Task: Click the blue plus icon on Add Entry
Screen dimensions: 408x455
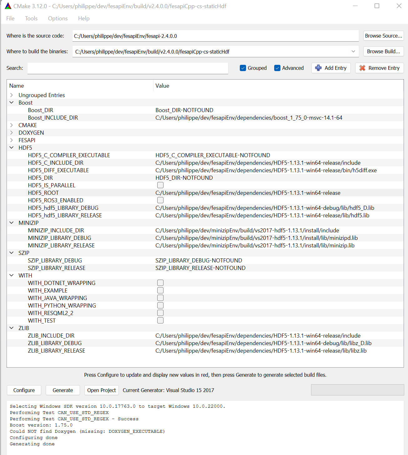Action: (x=318, y=68)
